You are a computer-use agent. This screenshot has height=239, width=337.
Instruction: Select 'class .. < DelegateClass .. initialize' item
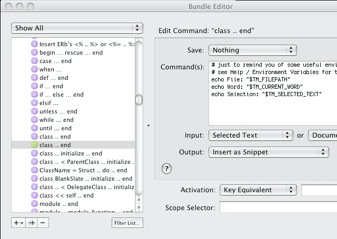(73, 187)
